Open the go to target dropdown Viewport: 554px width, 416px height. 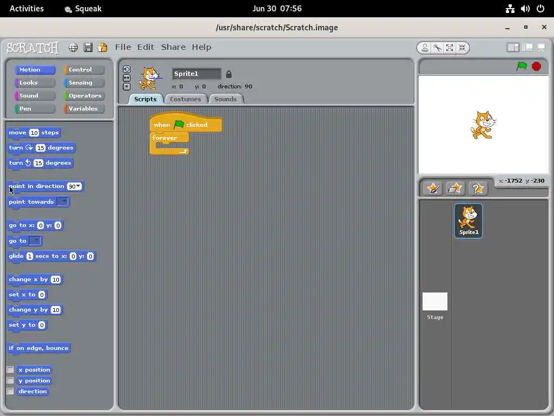point(35,241)
